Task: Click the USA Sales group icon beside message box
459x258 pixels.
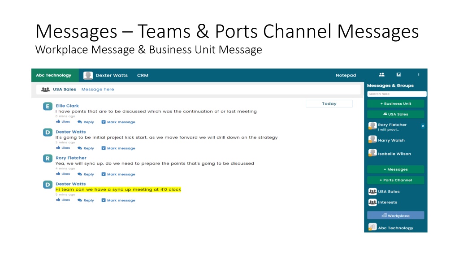Action: [45, 90]
